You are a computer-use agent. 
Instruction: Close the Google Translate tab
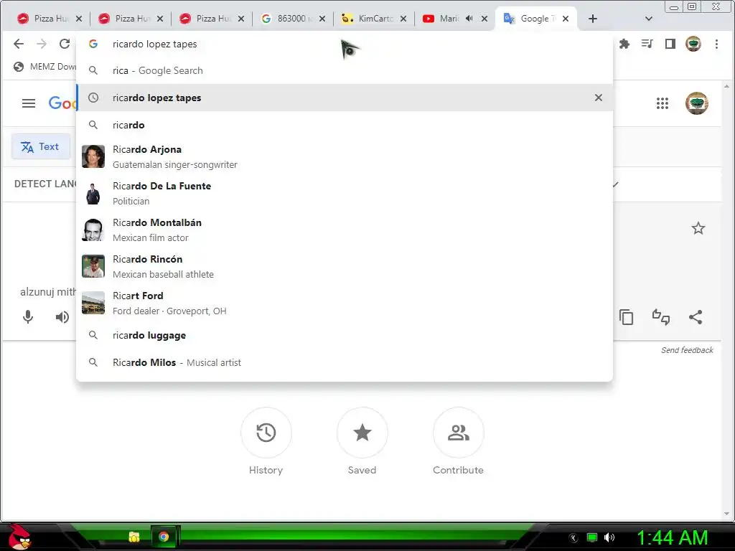pos(566,19)
